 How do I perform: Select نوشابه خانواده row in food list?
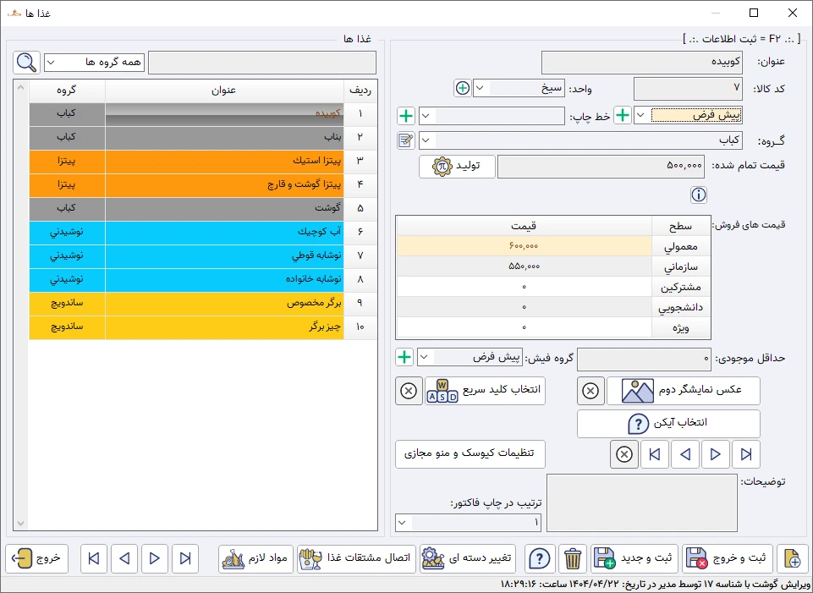coord(203,279)
